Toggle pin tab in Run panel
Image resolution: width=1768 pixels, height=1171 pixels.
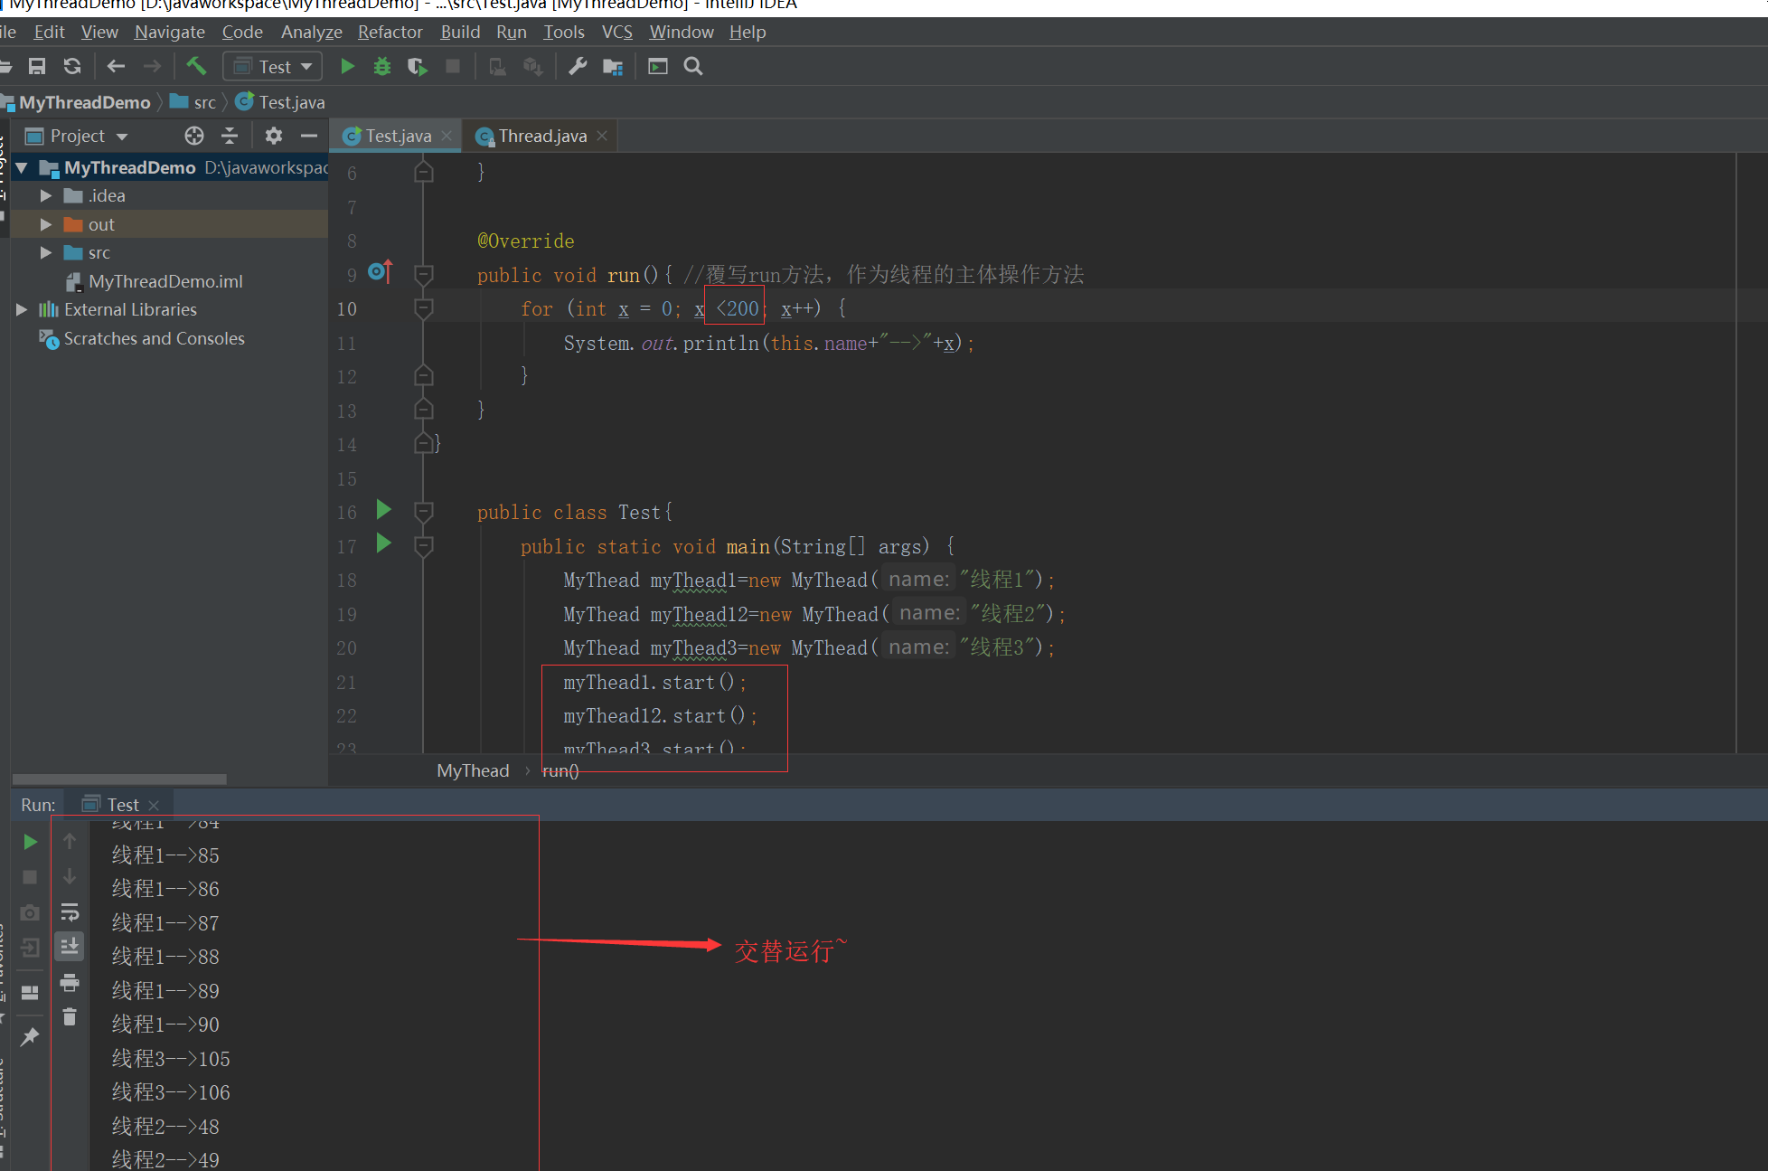pyautogui.click(x=30, y=1036)
